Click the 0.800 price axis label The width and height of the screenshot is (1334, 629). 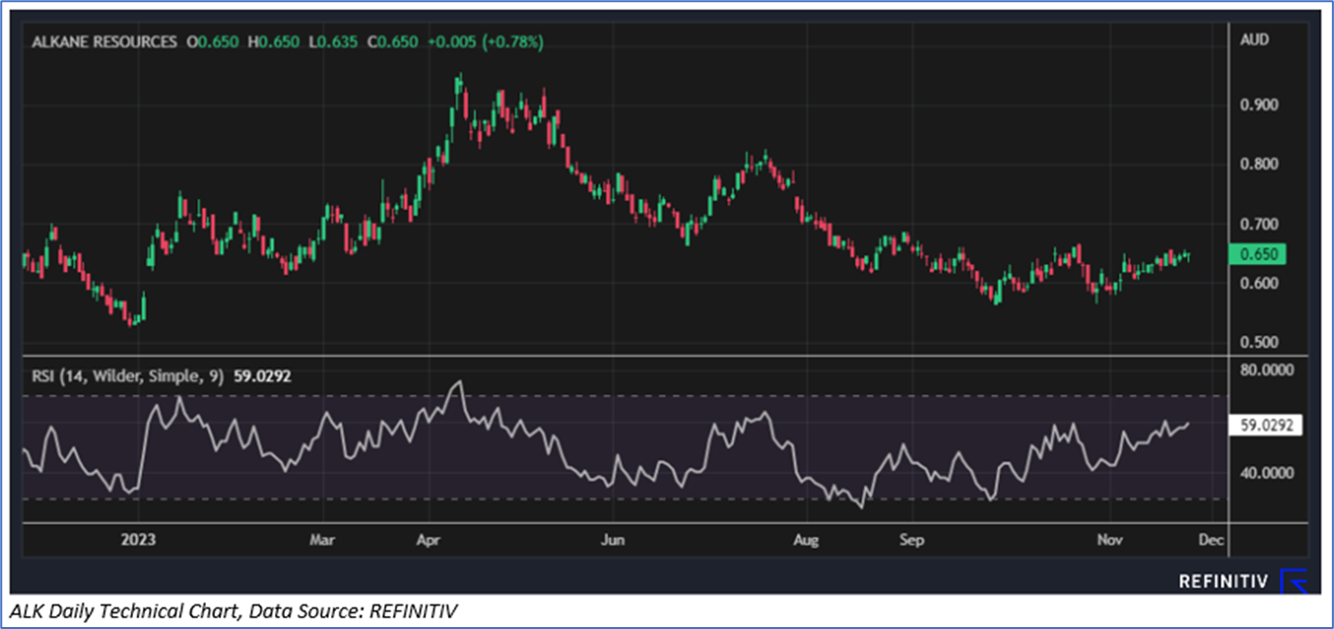[1260, 164]
